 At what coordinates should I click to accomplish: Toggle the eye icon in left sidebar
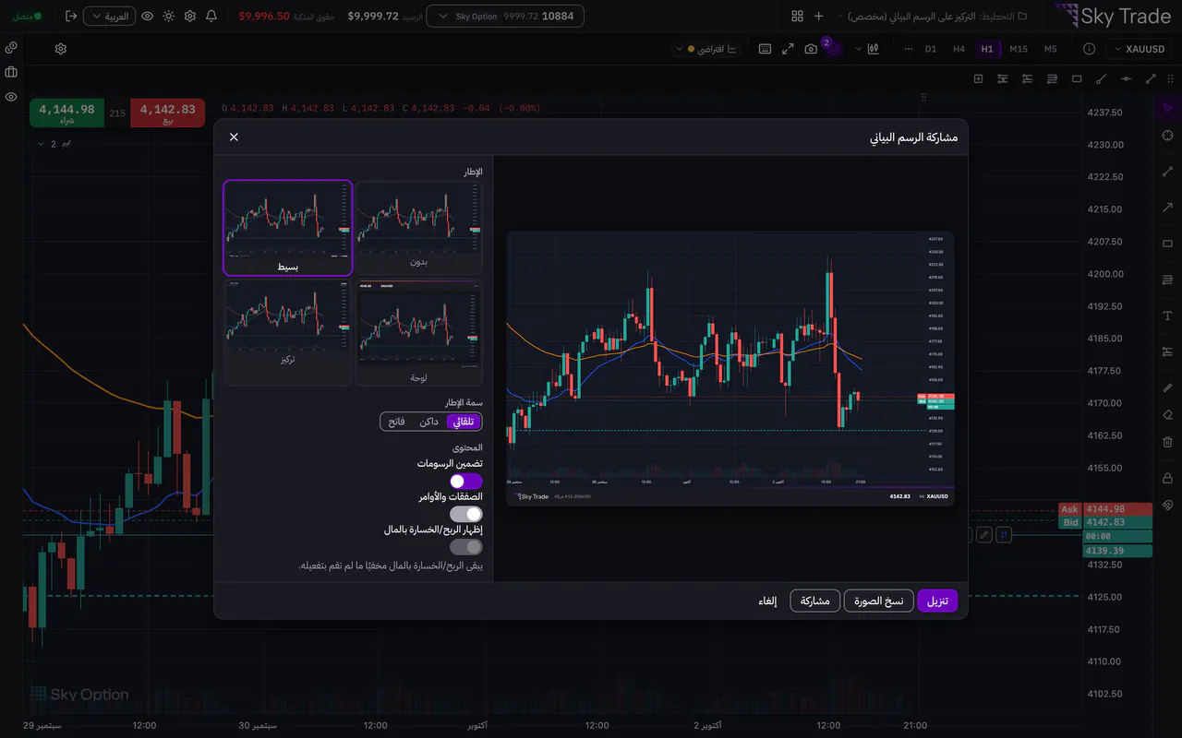11,96
